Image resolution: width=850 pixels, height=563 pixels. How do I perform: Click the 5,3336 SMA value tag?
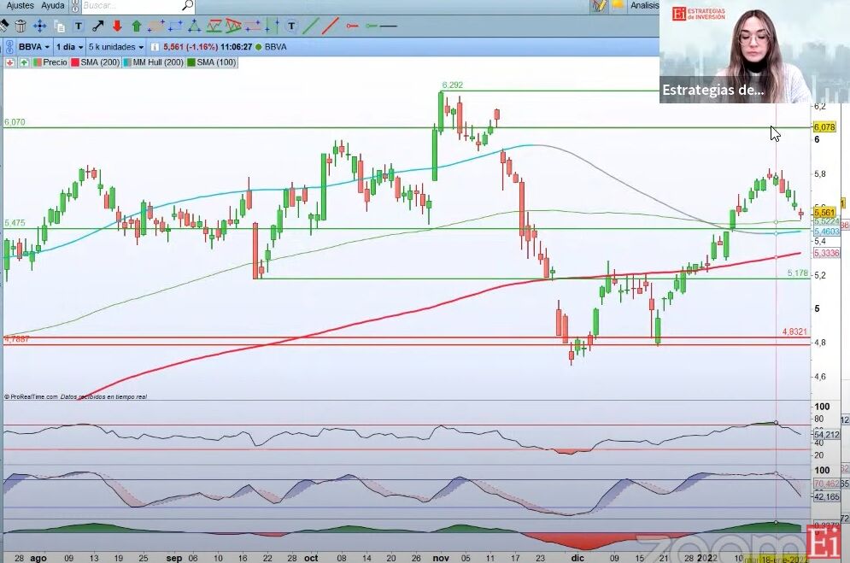826,253
